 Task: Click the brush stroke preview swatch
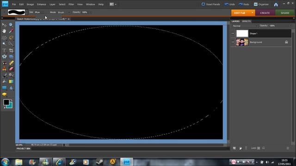coord(16,12)
